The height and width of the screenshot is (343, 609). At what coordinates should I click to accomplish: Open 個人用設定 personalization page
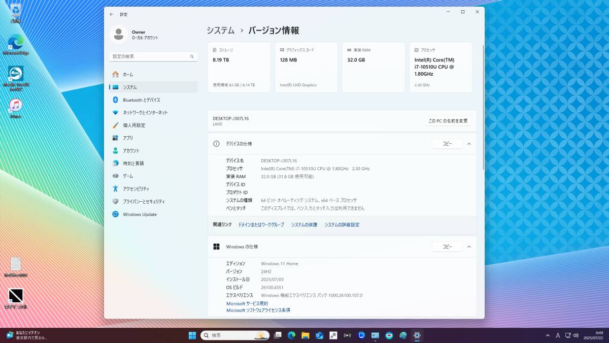point(133,126)
